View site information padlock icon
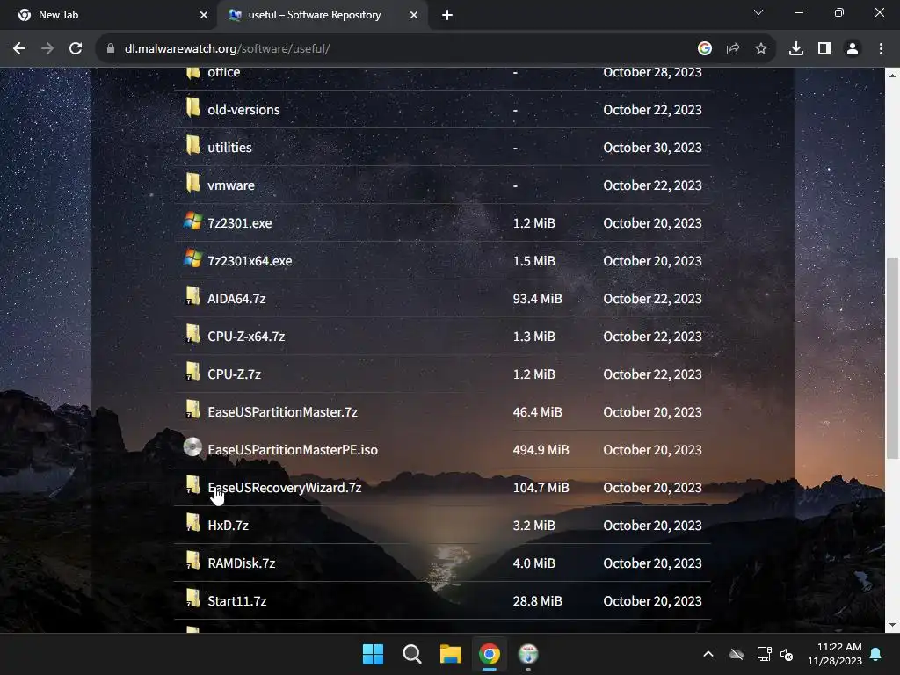This screenshot has height=675, width=900. click(111, 49)
